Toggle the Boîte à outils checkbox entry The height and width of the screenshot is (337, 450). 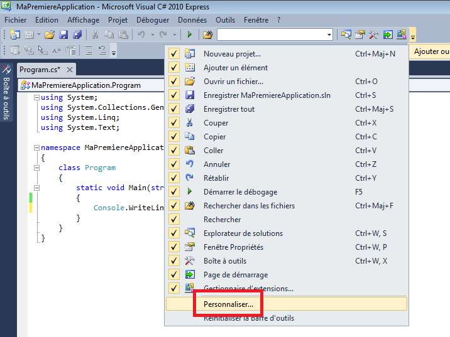174,261
